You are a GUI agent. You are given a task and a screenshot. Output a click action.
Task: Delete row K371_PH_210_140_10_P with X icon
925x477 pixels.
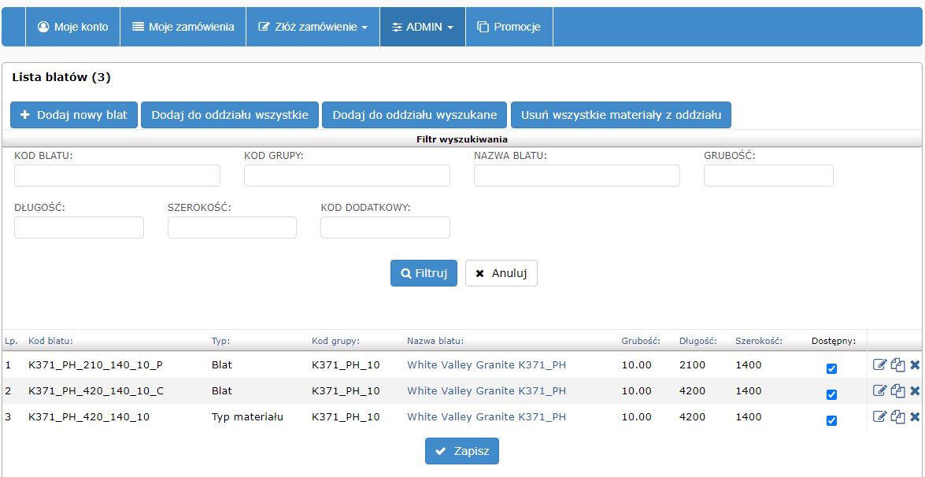tap(915, 365)
